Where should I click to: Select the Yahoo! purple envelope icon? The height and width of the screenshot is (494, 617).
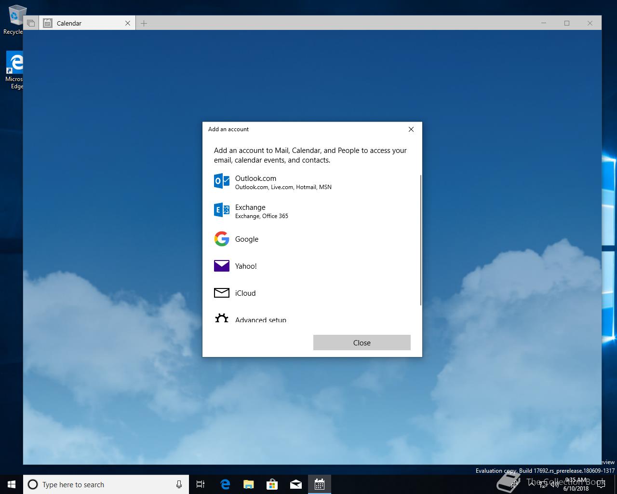click(x=222, y=266)
